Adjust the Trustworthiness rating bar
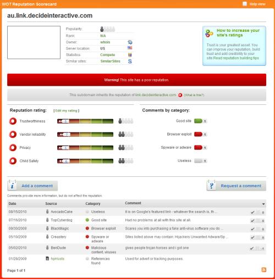Image resolution: width=275 pixels, height=279 pixels. click(x=85, y=121)
